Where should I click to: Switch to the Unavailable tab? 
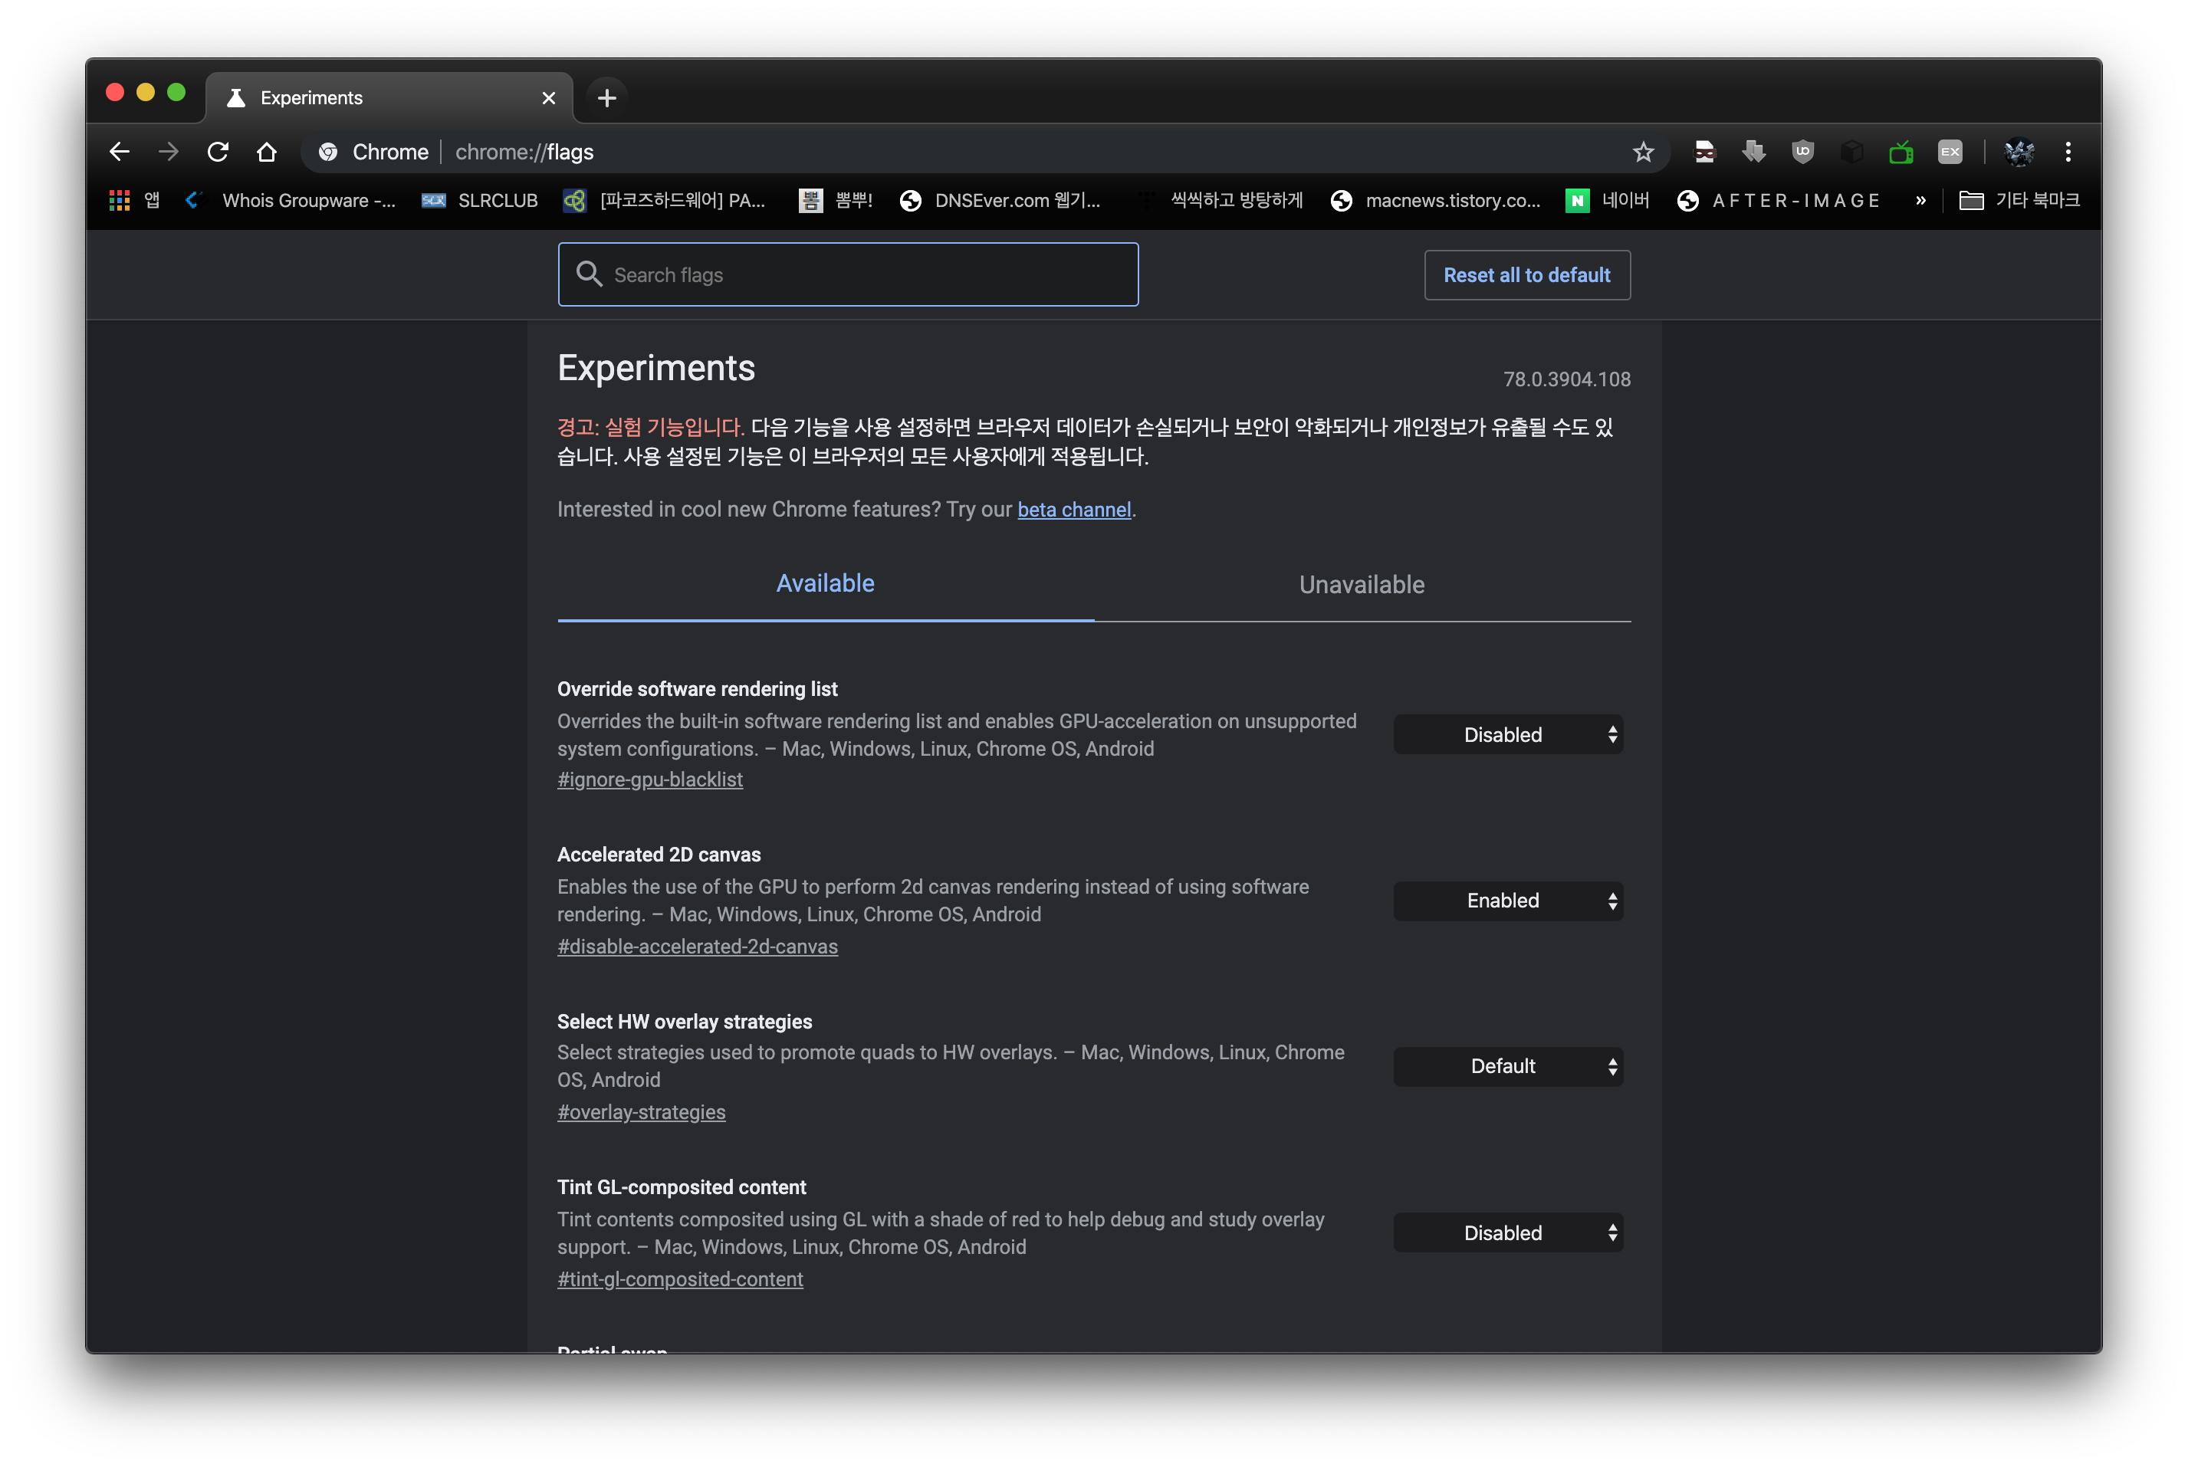point(1362,585)
